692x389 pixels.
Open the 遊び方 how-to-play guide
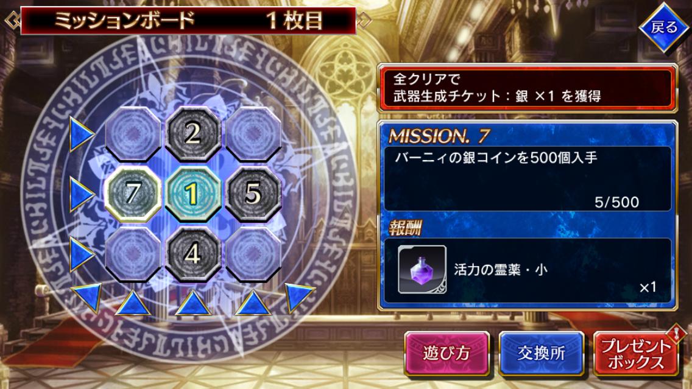[447, 354]
